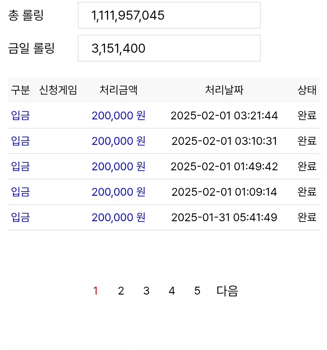
Task: Click the 처리날짜 column header
Action: pyautogui.click(x=224, y=90)
